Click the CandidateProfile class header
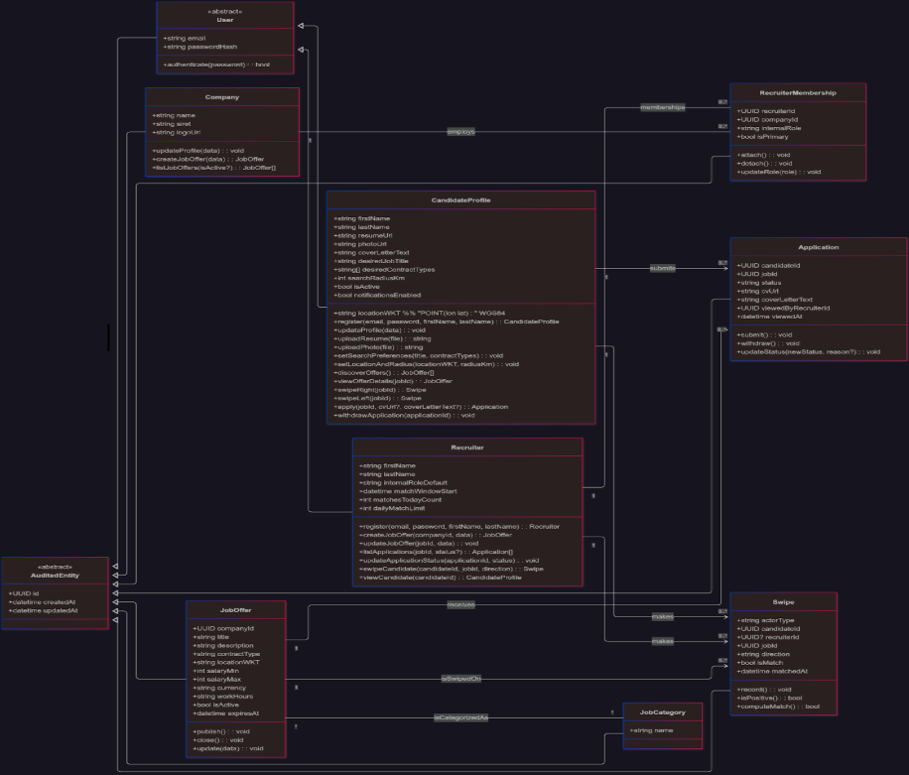Image resolution: width=909 pixels, height=775 pixels. point(460,199)
